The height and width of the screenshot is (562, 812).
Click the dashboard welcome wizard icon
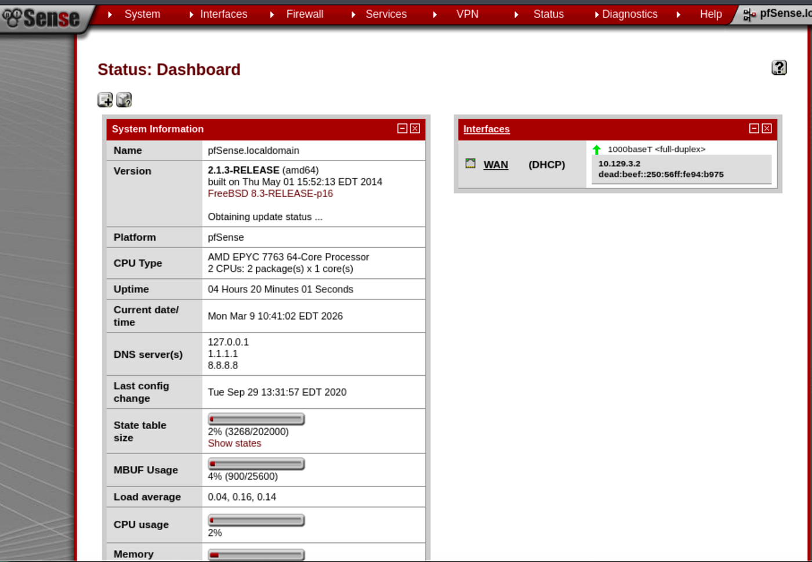pos(124,100)
